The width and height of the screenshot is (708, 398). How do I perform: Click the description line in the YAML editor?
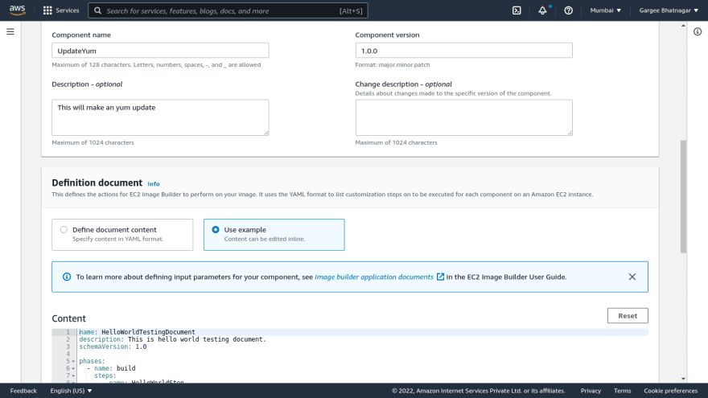[x=173, y=339]
